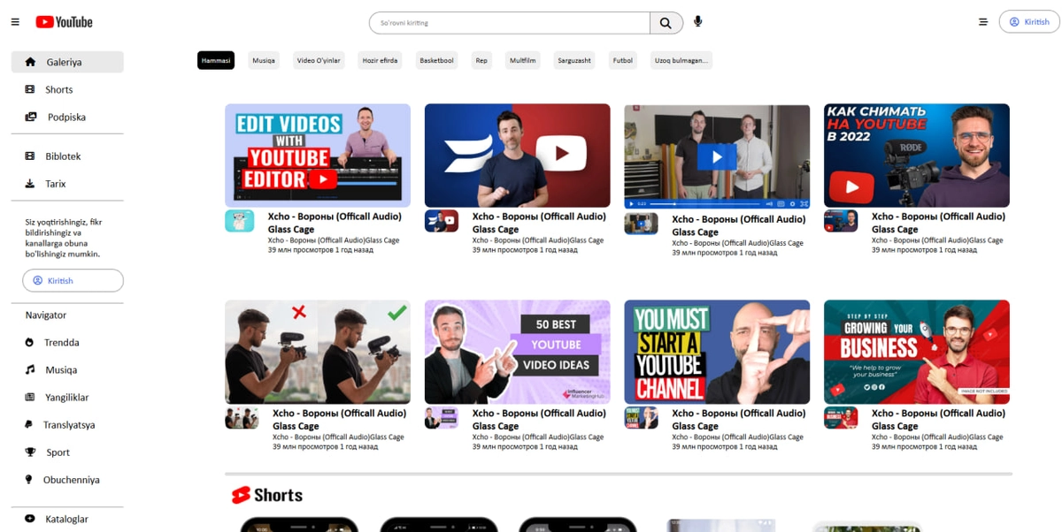Open channel avatar under Как снимать thumbnail
This screenshot has height=532, width=1062.
[840, 221]
